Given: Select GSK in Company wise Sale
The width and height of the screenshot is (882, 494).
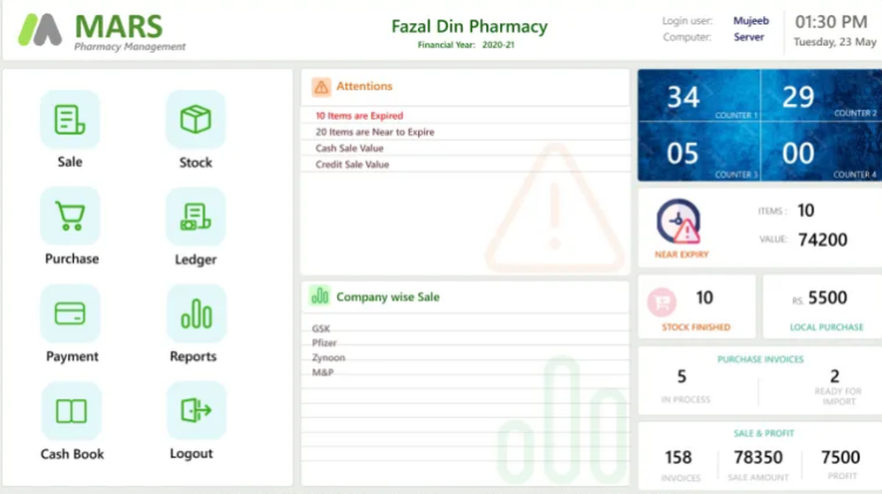Looking at the screenshot, I should tap(321, 328).
